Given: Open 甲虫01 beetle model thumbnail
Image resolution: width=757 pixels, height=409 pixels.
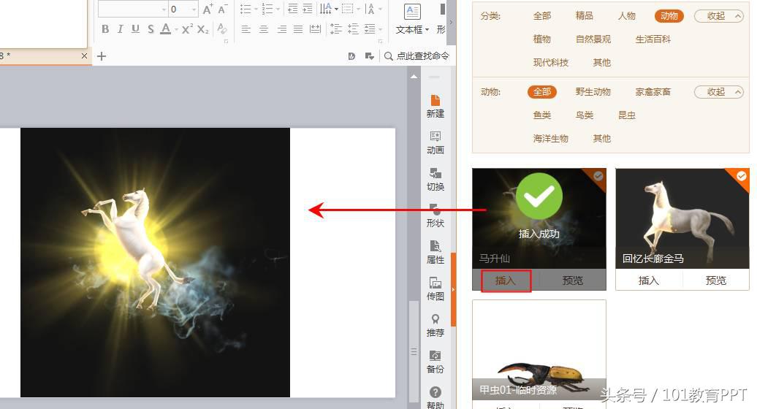Looking at the screenshot, I should [539, 350].
